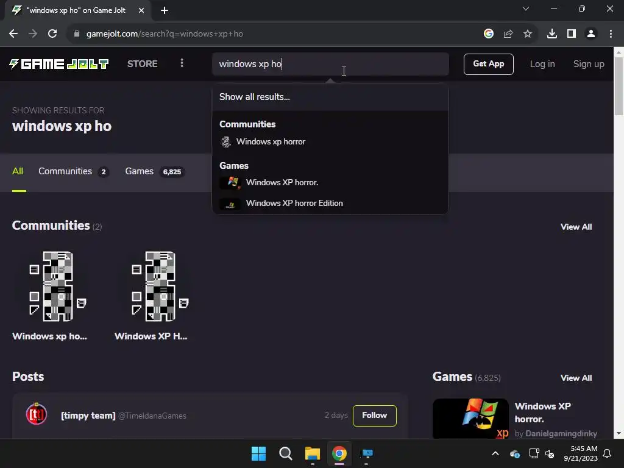Image resolution: width=624 pixels, height=468 pixels.
Task: Click View All for Communities
Action: coord(576,227)
